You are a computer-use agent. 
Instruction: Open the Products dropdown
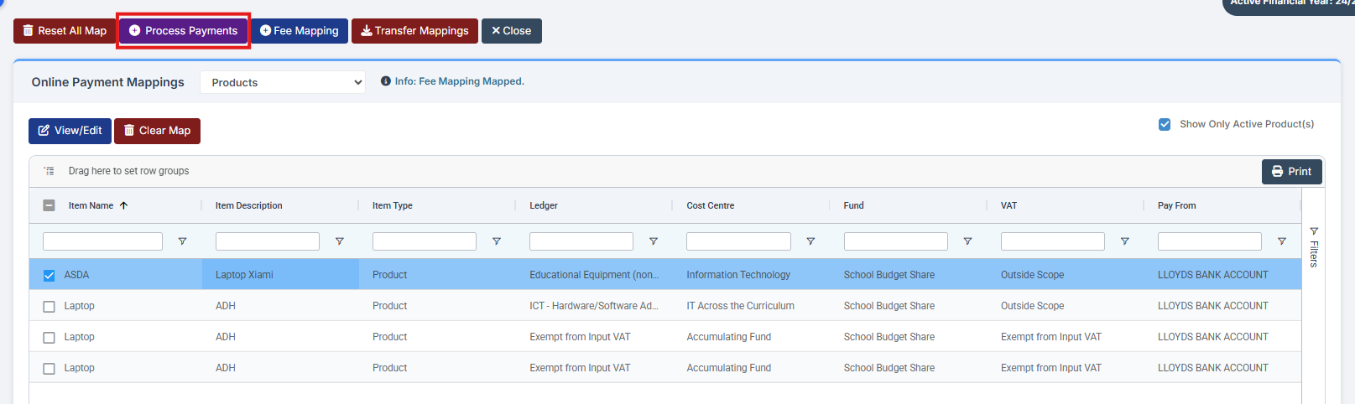(x=283, y=82)
